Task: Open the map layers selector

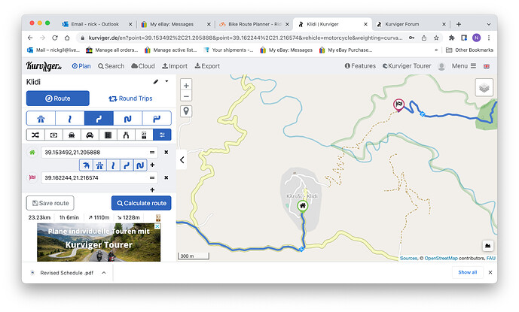Action: tap(484, 89)
